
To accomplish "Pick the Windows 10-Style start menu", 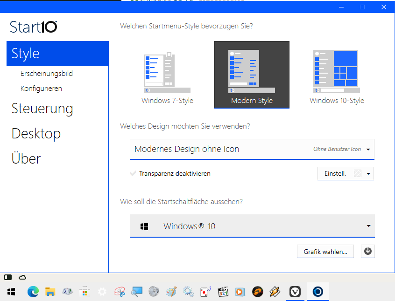I will pos(337,75).
